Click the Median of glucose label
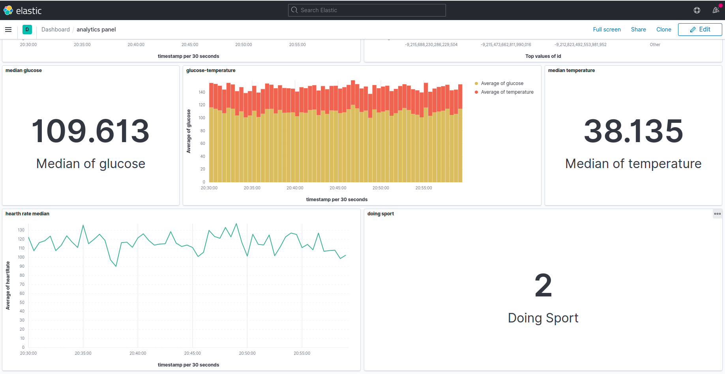This screenshot has width=725, height=374. click(91, 164)
